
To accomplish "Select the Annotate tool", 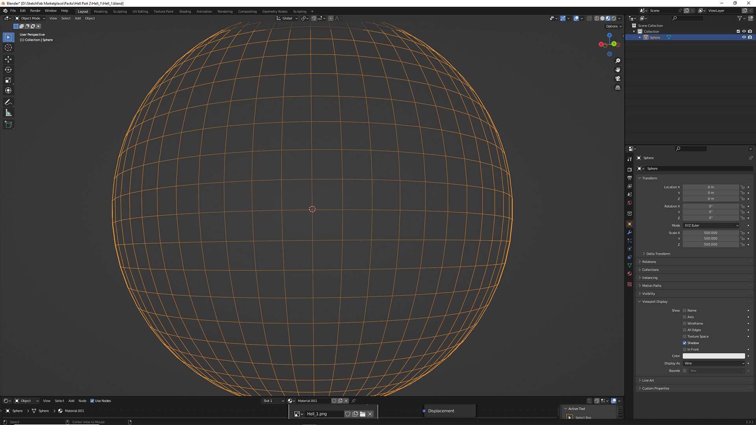I will [8, 102].
